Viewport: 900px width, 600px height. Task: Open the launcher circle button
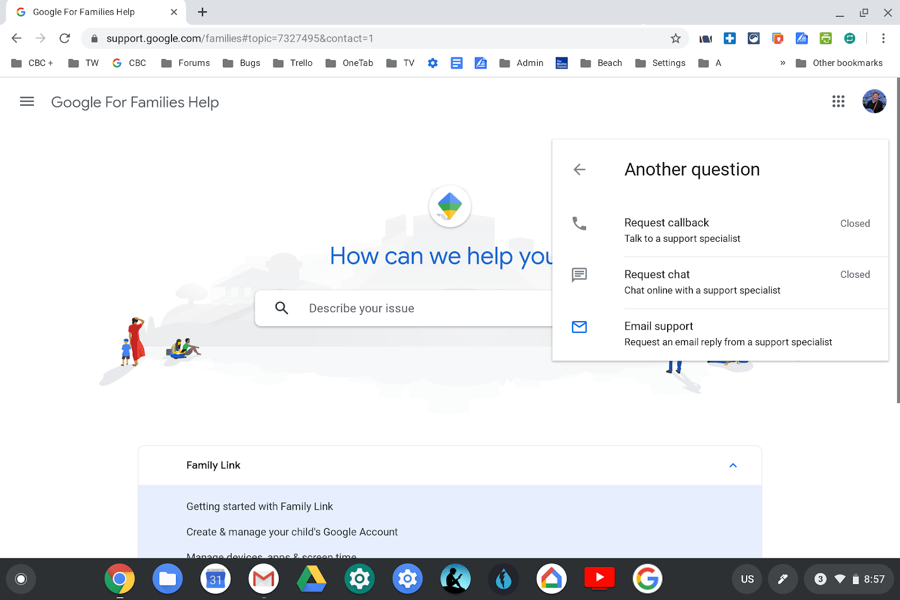(21, 579)
